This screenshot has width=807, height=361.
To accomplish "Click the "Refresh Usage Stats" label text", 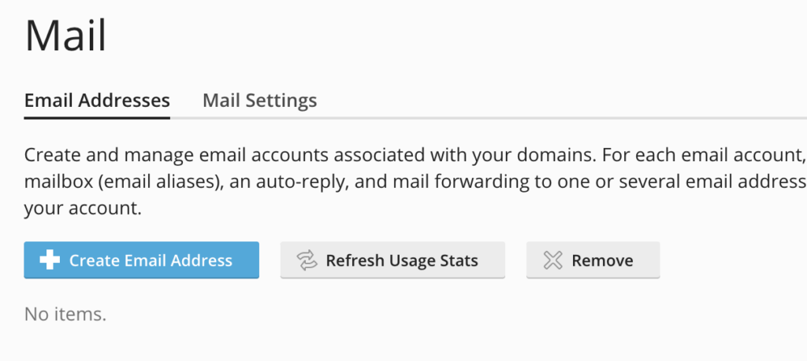I will point(402,260).
